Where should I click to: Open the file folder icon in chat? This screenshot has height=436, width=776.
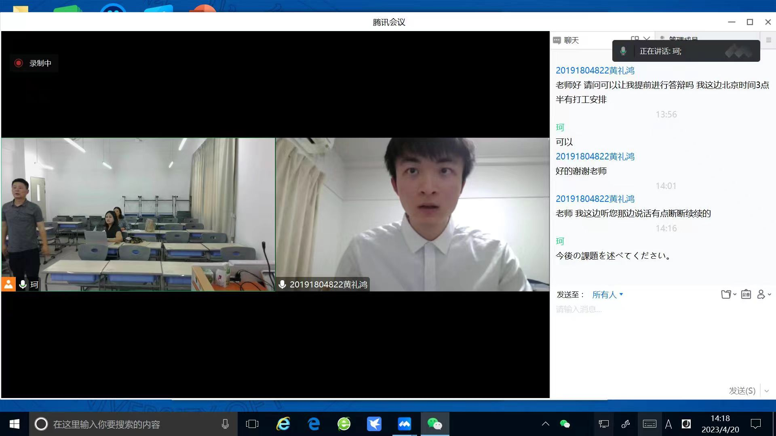click(x=726, y=295)
